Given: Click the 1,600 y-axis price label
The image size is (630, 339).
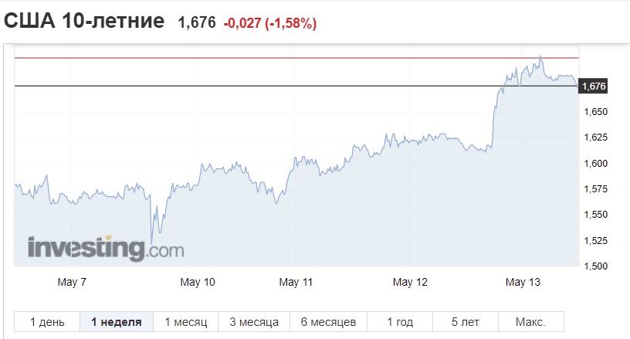Looking at the screenshot, I should (x=595, y=164).
